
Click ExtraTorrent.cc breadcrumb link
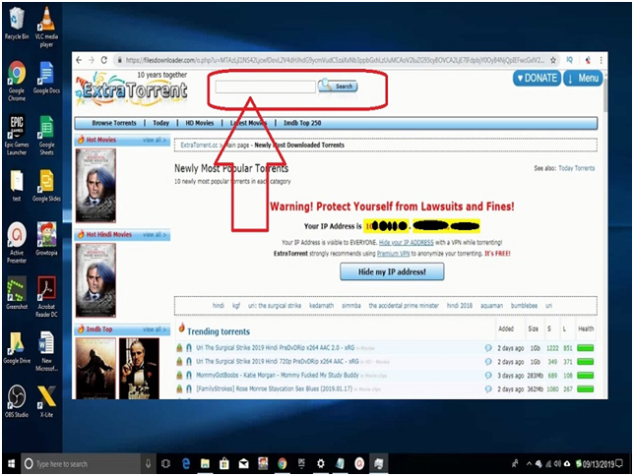click(199, 145)
